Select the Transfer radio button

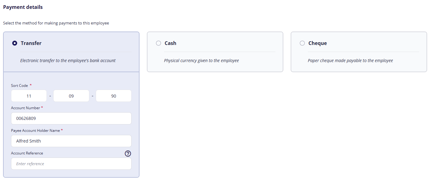pyautogui.click(x=14, y=43)
